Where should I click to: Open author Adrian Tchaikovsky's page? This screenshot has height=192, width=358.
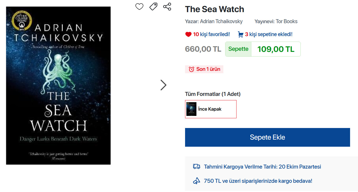pyautogui.click(x=221, y=22)
